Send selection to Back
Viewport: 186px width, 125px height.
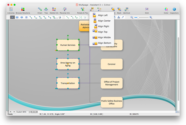pyautogui.click(x=119, y=11)
